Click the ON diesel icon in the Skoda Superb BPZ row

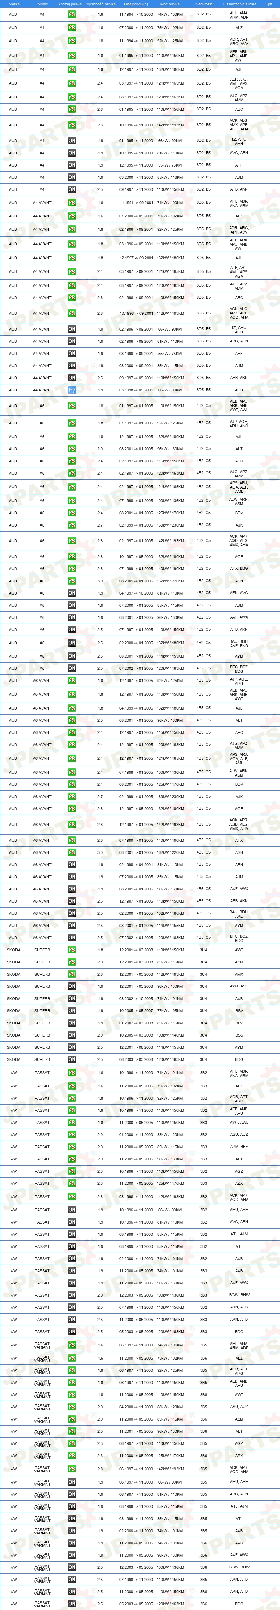point(72,1023)
